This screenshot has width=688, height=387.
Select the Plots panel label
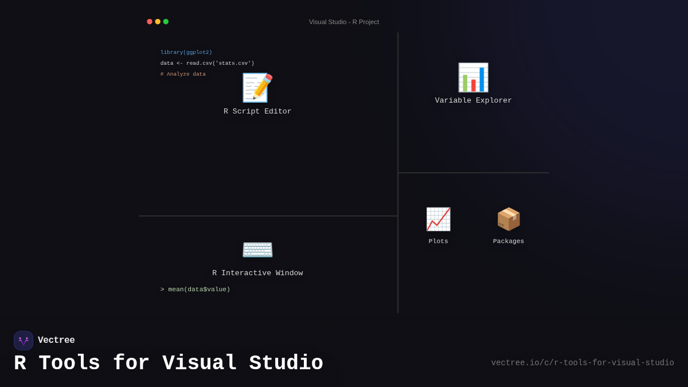tap(438, 241)
